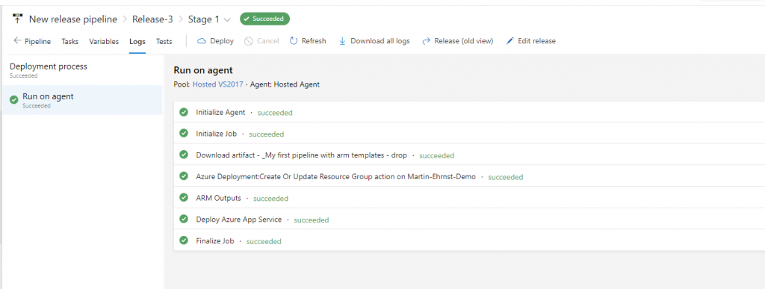Open the Initialize Job log row
The height and width of the screenshot is (289, 765).
(x=469, y=134)
